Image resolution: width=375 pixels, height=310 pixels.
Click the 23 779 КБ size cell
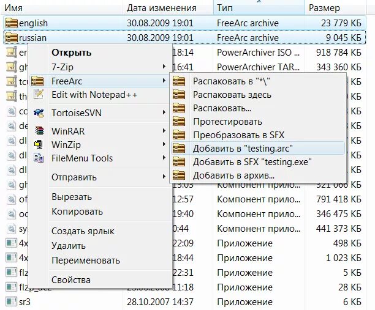point(341,23)
